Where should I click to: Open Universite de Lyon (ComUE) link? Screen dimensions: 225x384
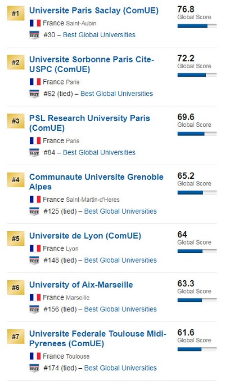click(85, 236)
